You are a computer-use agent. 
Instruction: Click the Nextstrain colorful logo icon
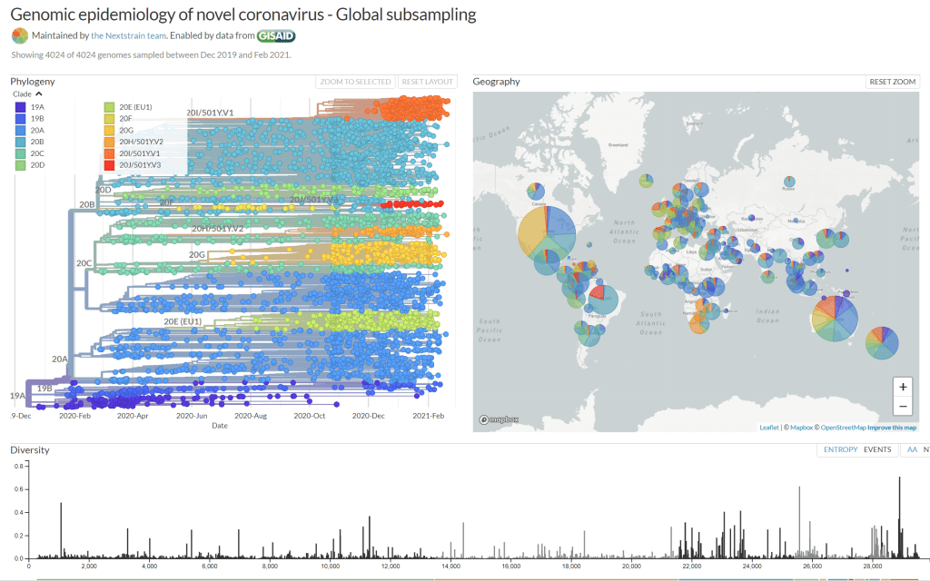(x=20, y=35)
